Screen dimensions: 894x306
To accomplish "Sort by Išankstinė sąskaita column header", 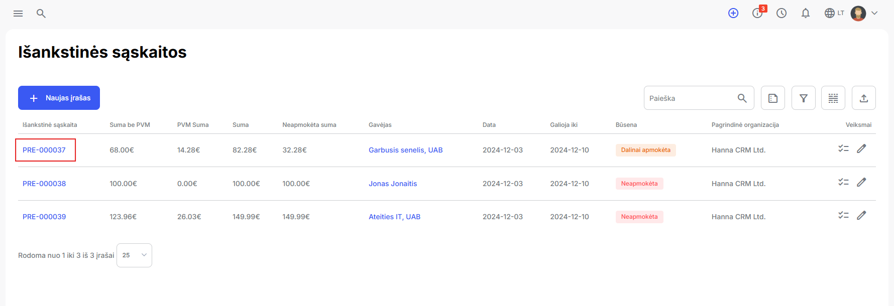I will click(x=50, y=125).
